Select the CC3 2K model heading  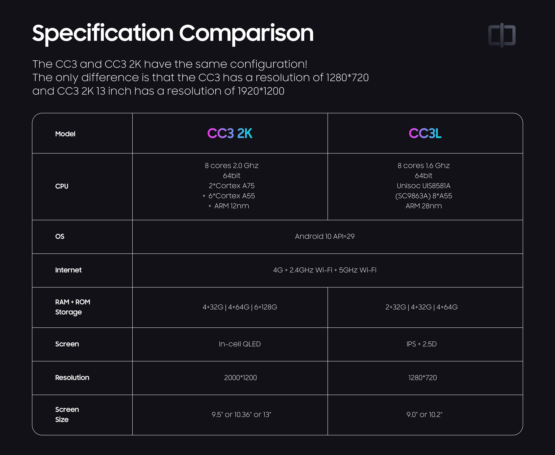point(230,133)
